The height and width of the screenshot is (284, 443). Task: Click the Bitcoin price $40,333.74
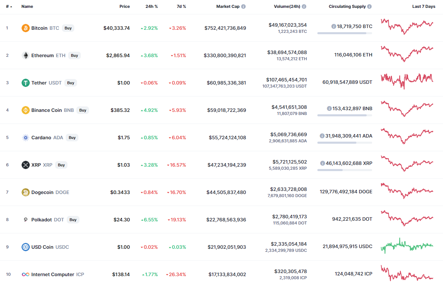pos(117,28)
